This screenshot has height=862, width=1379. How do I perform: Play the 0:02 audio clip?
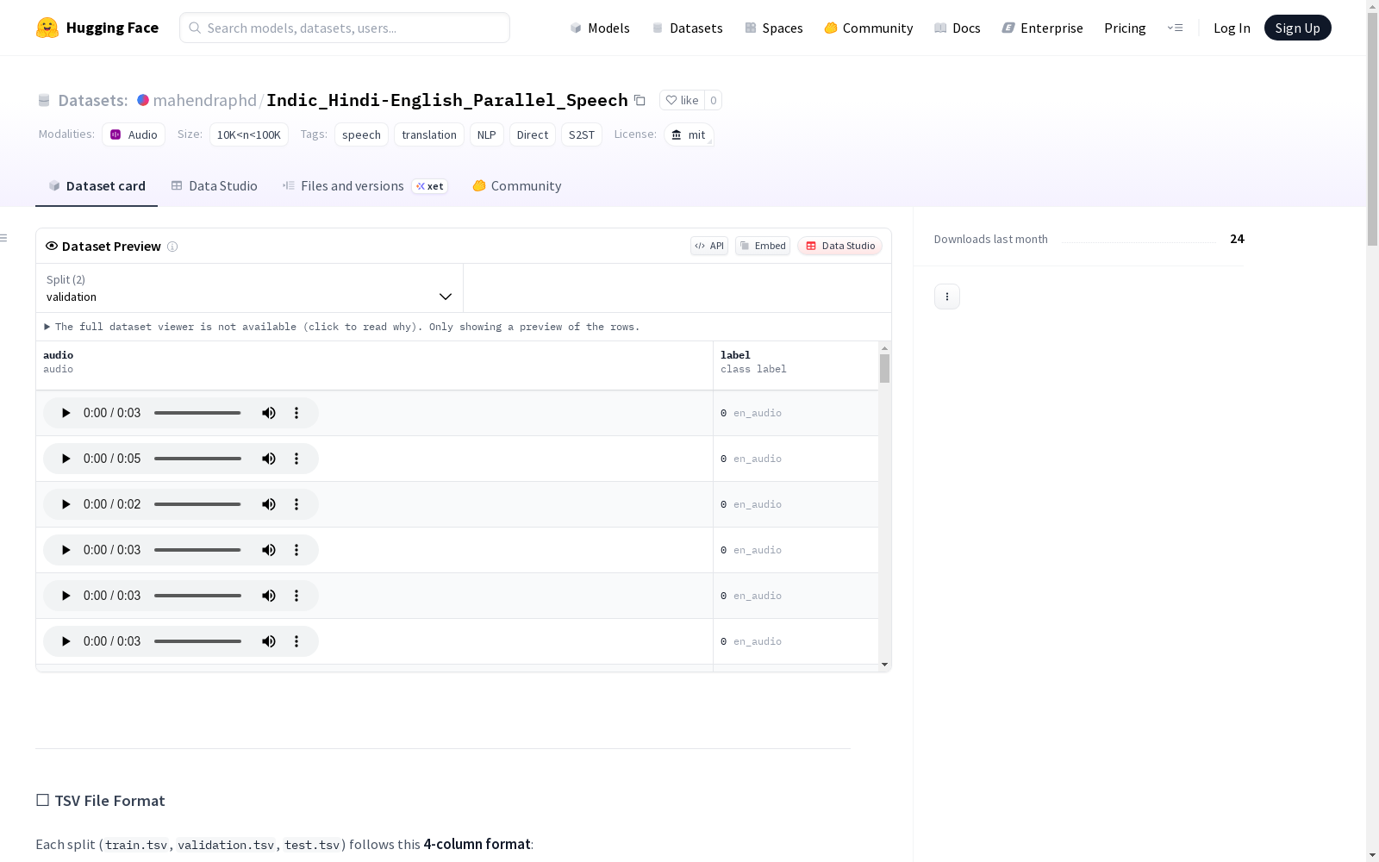tap(66, 504)
